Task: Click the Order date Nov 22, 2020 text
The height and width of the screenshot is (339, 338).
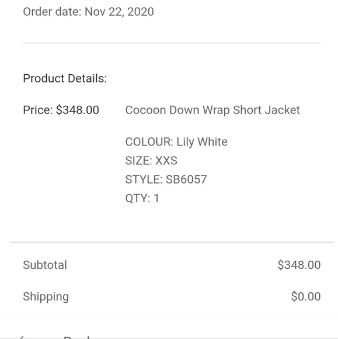Action: [x=88, y=12]
